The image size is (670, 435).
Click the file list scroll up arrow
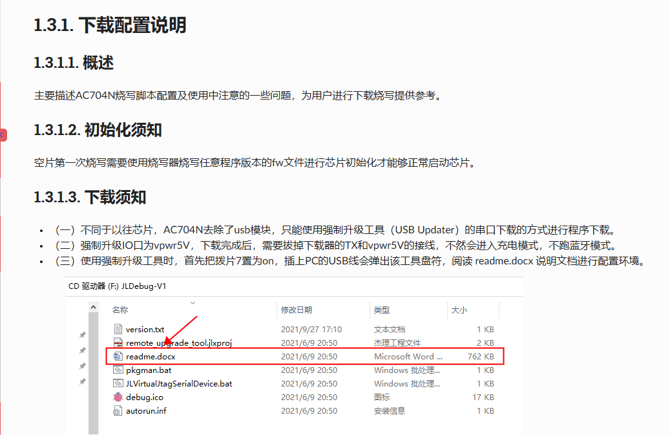click(93, 307)
